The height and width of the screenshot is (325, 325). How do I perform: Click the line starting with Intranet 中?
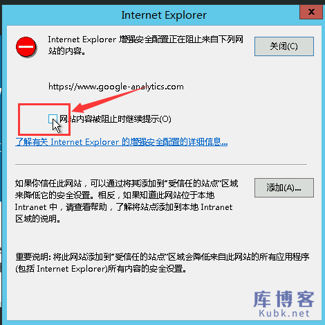point(124,207)
